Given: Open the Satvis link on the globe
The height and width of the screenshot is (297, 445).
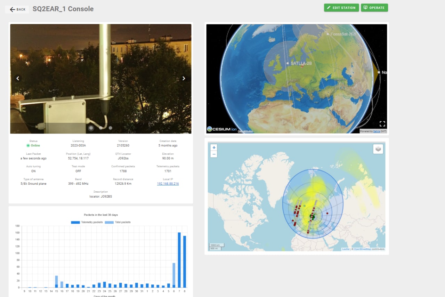Looking at the screenshot, I should 377,131.
